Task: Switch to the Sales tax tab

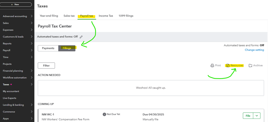Action: 69,16
